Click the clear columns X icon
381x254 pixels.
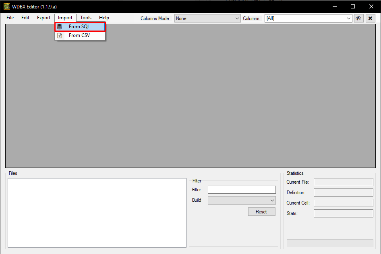pos(370,18)
